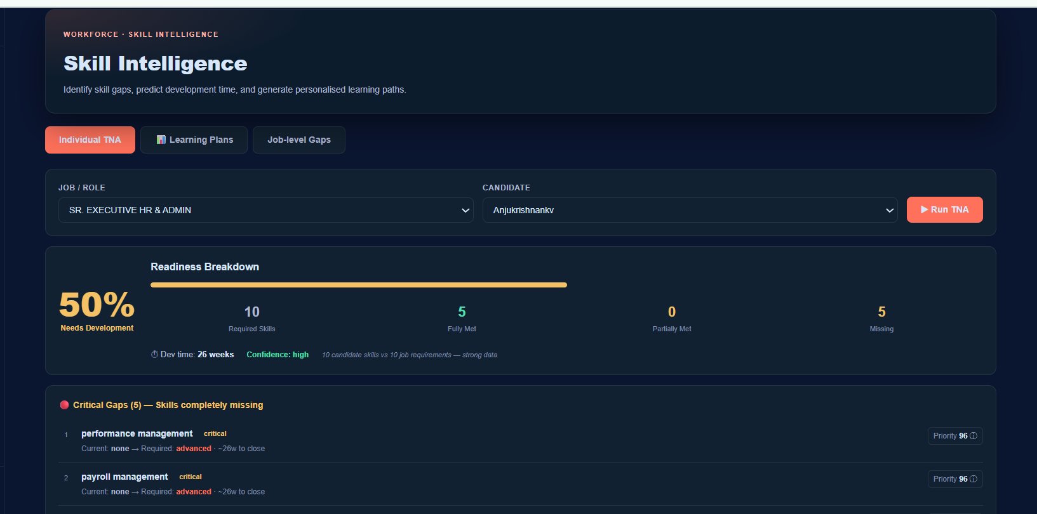This screenshot has height=514, width=1037.
Task: Select the performance management gap row
Action: [521, 440]
